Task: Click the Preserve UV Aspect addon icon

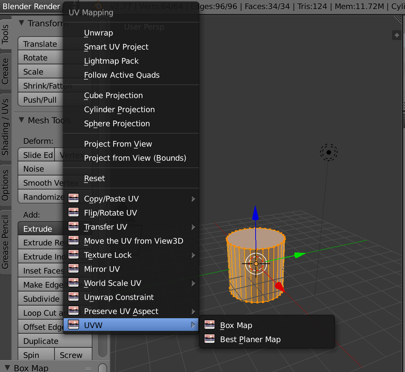Action: click(73, 311)
